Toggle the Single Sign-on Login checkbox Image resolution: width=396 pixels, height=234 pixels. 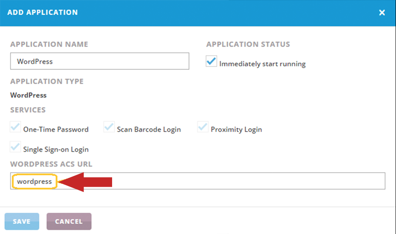[x=15, y=147]
